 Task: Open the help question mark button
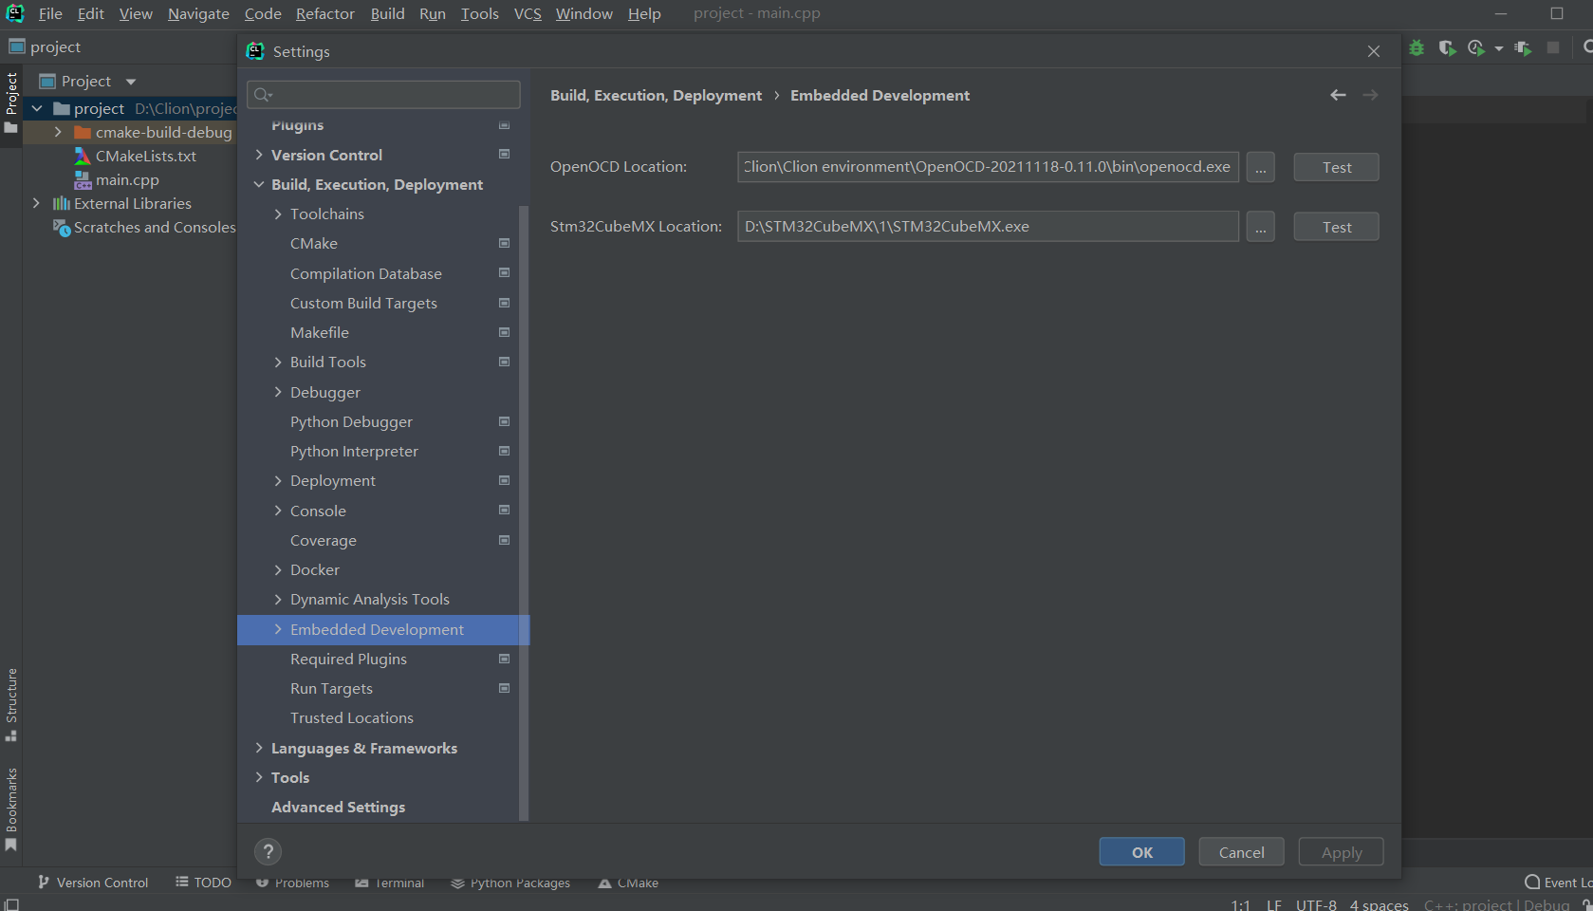(x=269, y=851)
